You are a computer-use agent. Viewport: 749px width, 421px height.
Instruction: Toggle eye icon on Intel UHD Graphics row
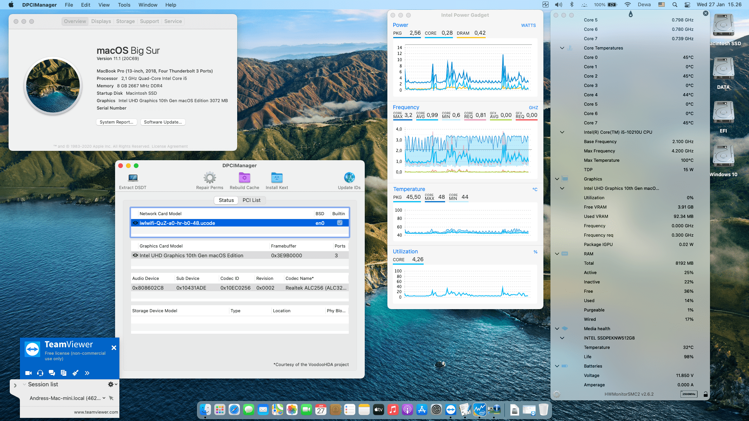point(135,255)
